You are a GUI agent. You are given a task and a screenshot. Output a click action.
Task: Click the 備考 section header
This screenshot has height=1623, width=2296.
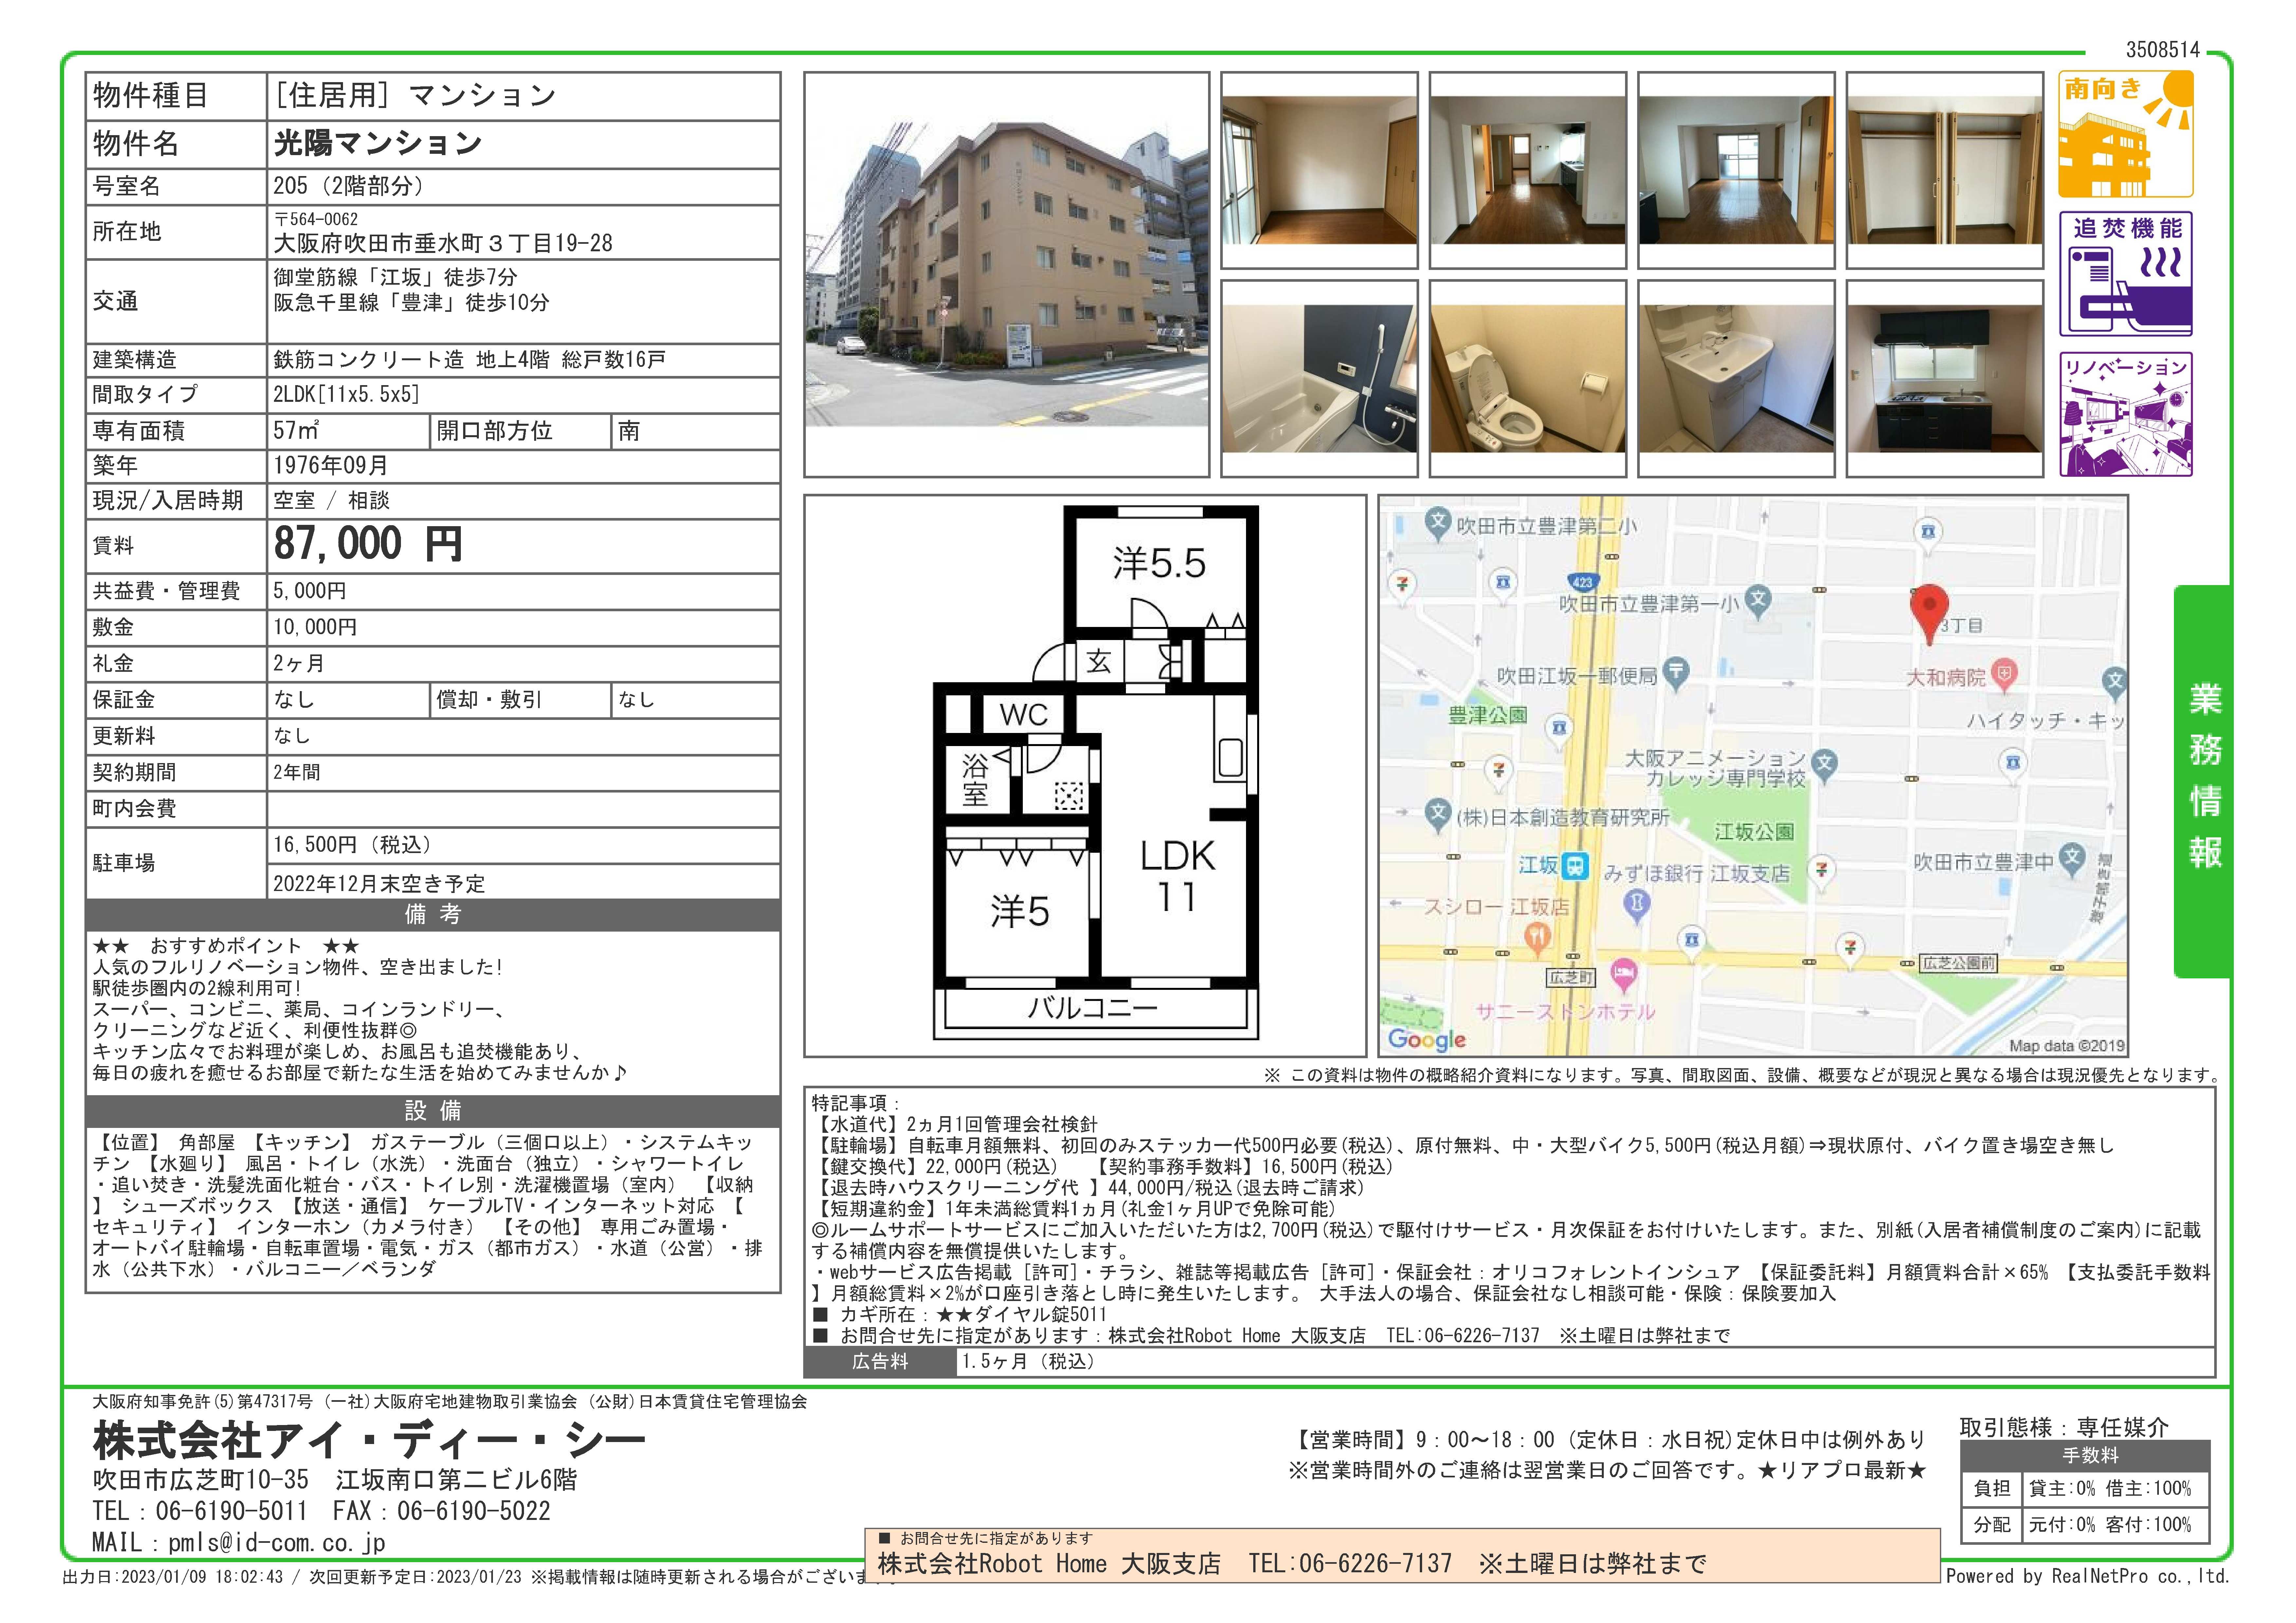433,914
